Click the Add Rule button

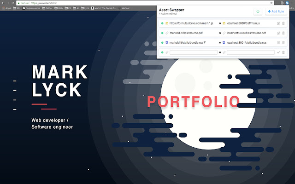276,11
